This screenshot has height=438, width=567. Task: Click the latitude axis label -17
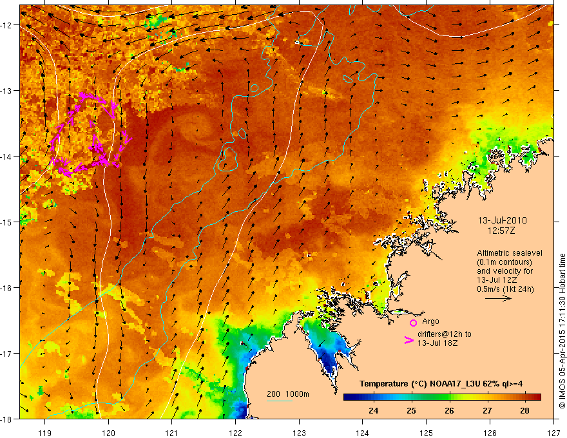click(6, 354)
